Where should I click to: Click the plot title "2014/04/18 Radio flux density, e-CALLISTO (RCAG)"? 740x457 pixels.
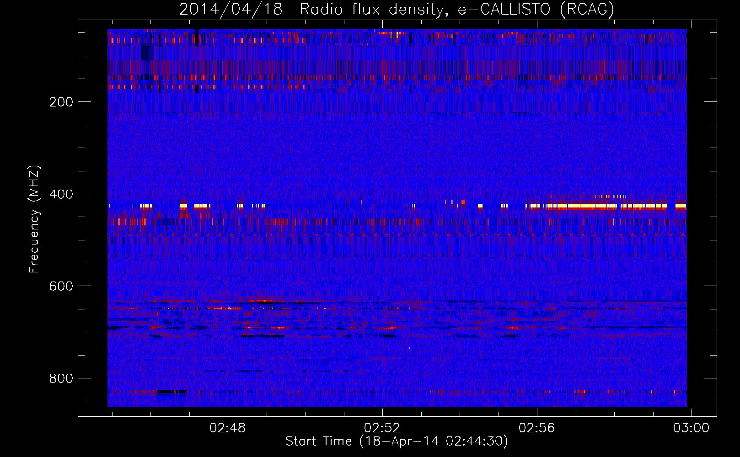[397, 9]
